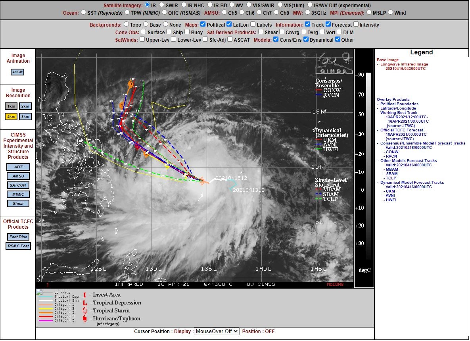Image resolution: width=470 pixels, height=341 pixels.
Task: Open the MIMIC product
Action: 18,194
